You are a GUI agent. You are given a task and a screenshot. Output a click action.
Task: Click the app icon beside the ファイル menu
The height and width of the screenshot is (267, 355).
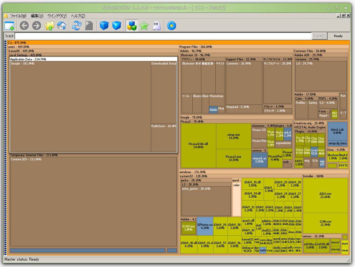pos(6,16)
